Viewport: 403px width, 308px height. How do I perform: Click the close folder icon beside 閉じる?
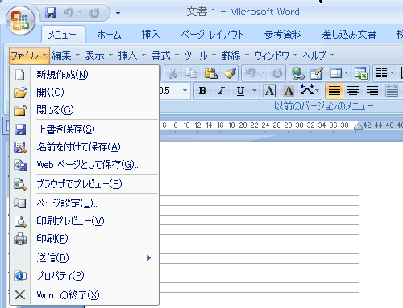click(x=20, y=110)
